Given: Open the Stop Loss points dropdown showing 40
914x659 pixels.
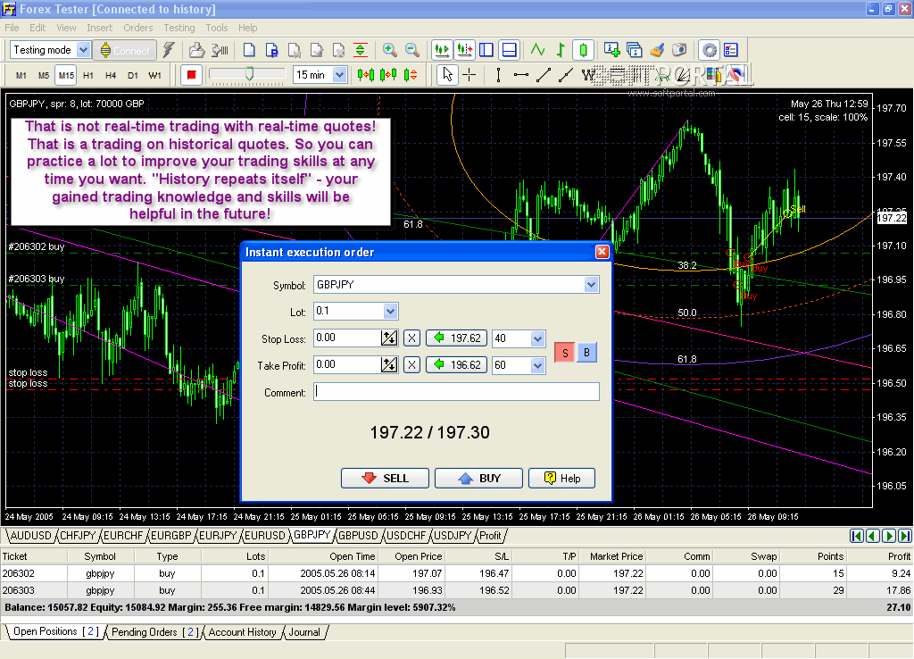Looking at the screenshot, I should (x=538, y=338).
